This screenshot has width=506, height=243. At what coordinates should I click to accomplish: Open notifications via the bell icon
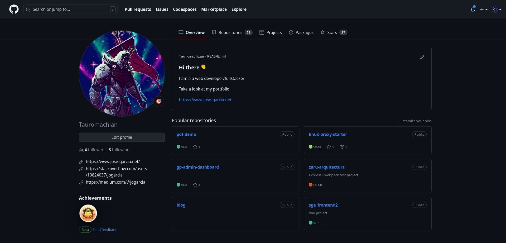tap(473, 9)
